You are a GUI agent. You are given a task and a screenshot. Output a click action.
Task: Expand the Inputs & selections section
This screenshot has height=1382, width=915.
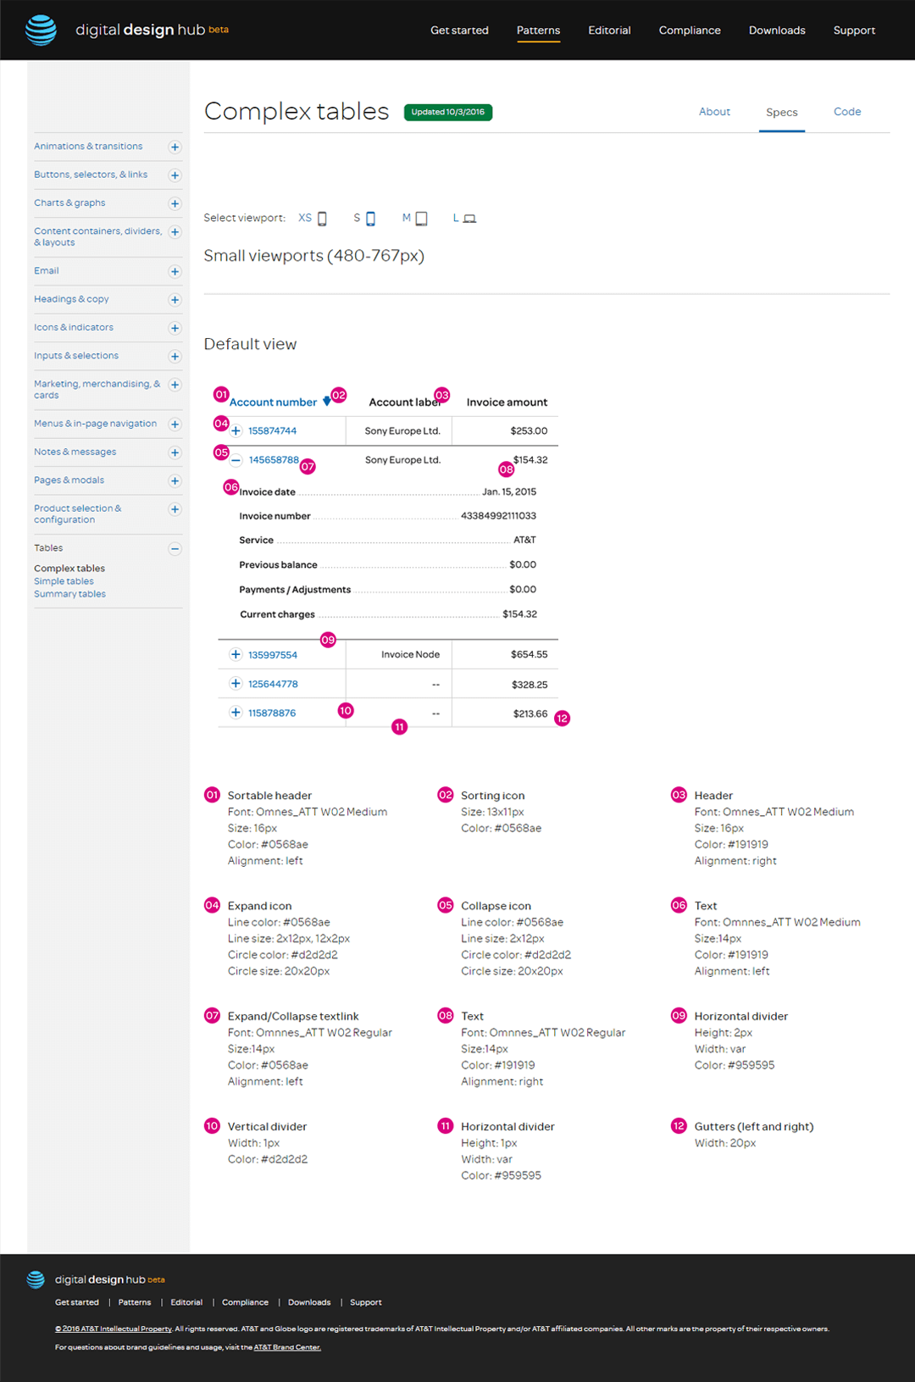(x=175, y=357)
